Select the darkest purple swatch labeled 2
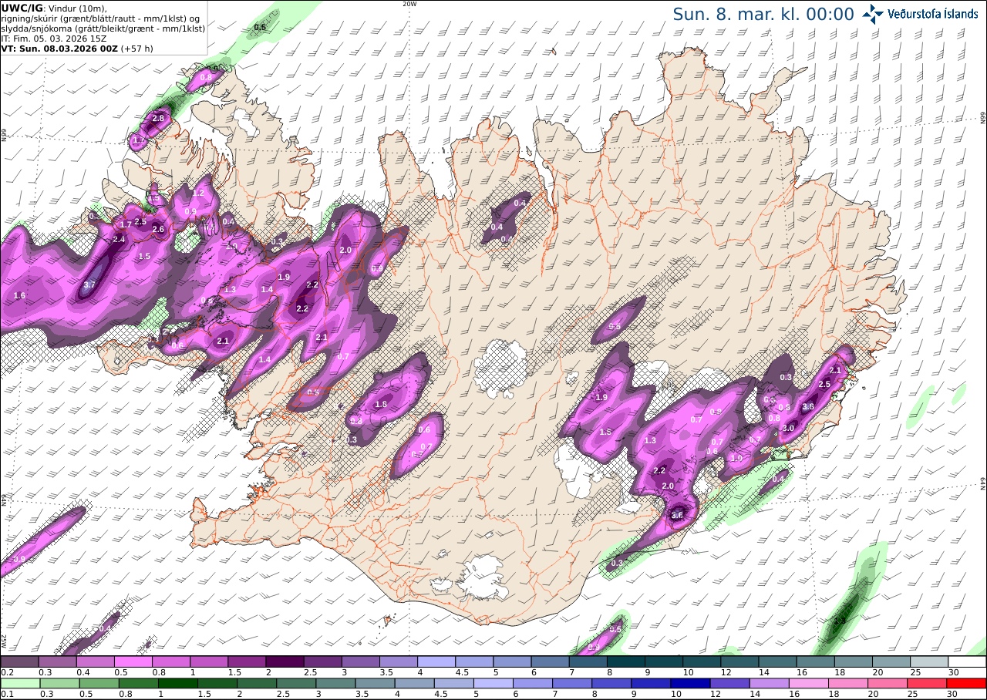Viewport: 987px width, 700px height. (x=285, y=661)
